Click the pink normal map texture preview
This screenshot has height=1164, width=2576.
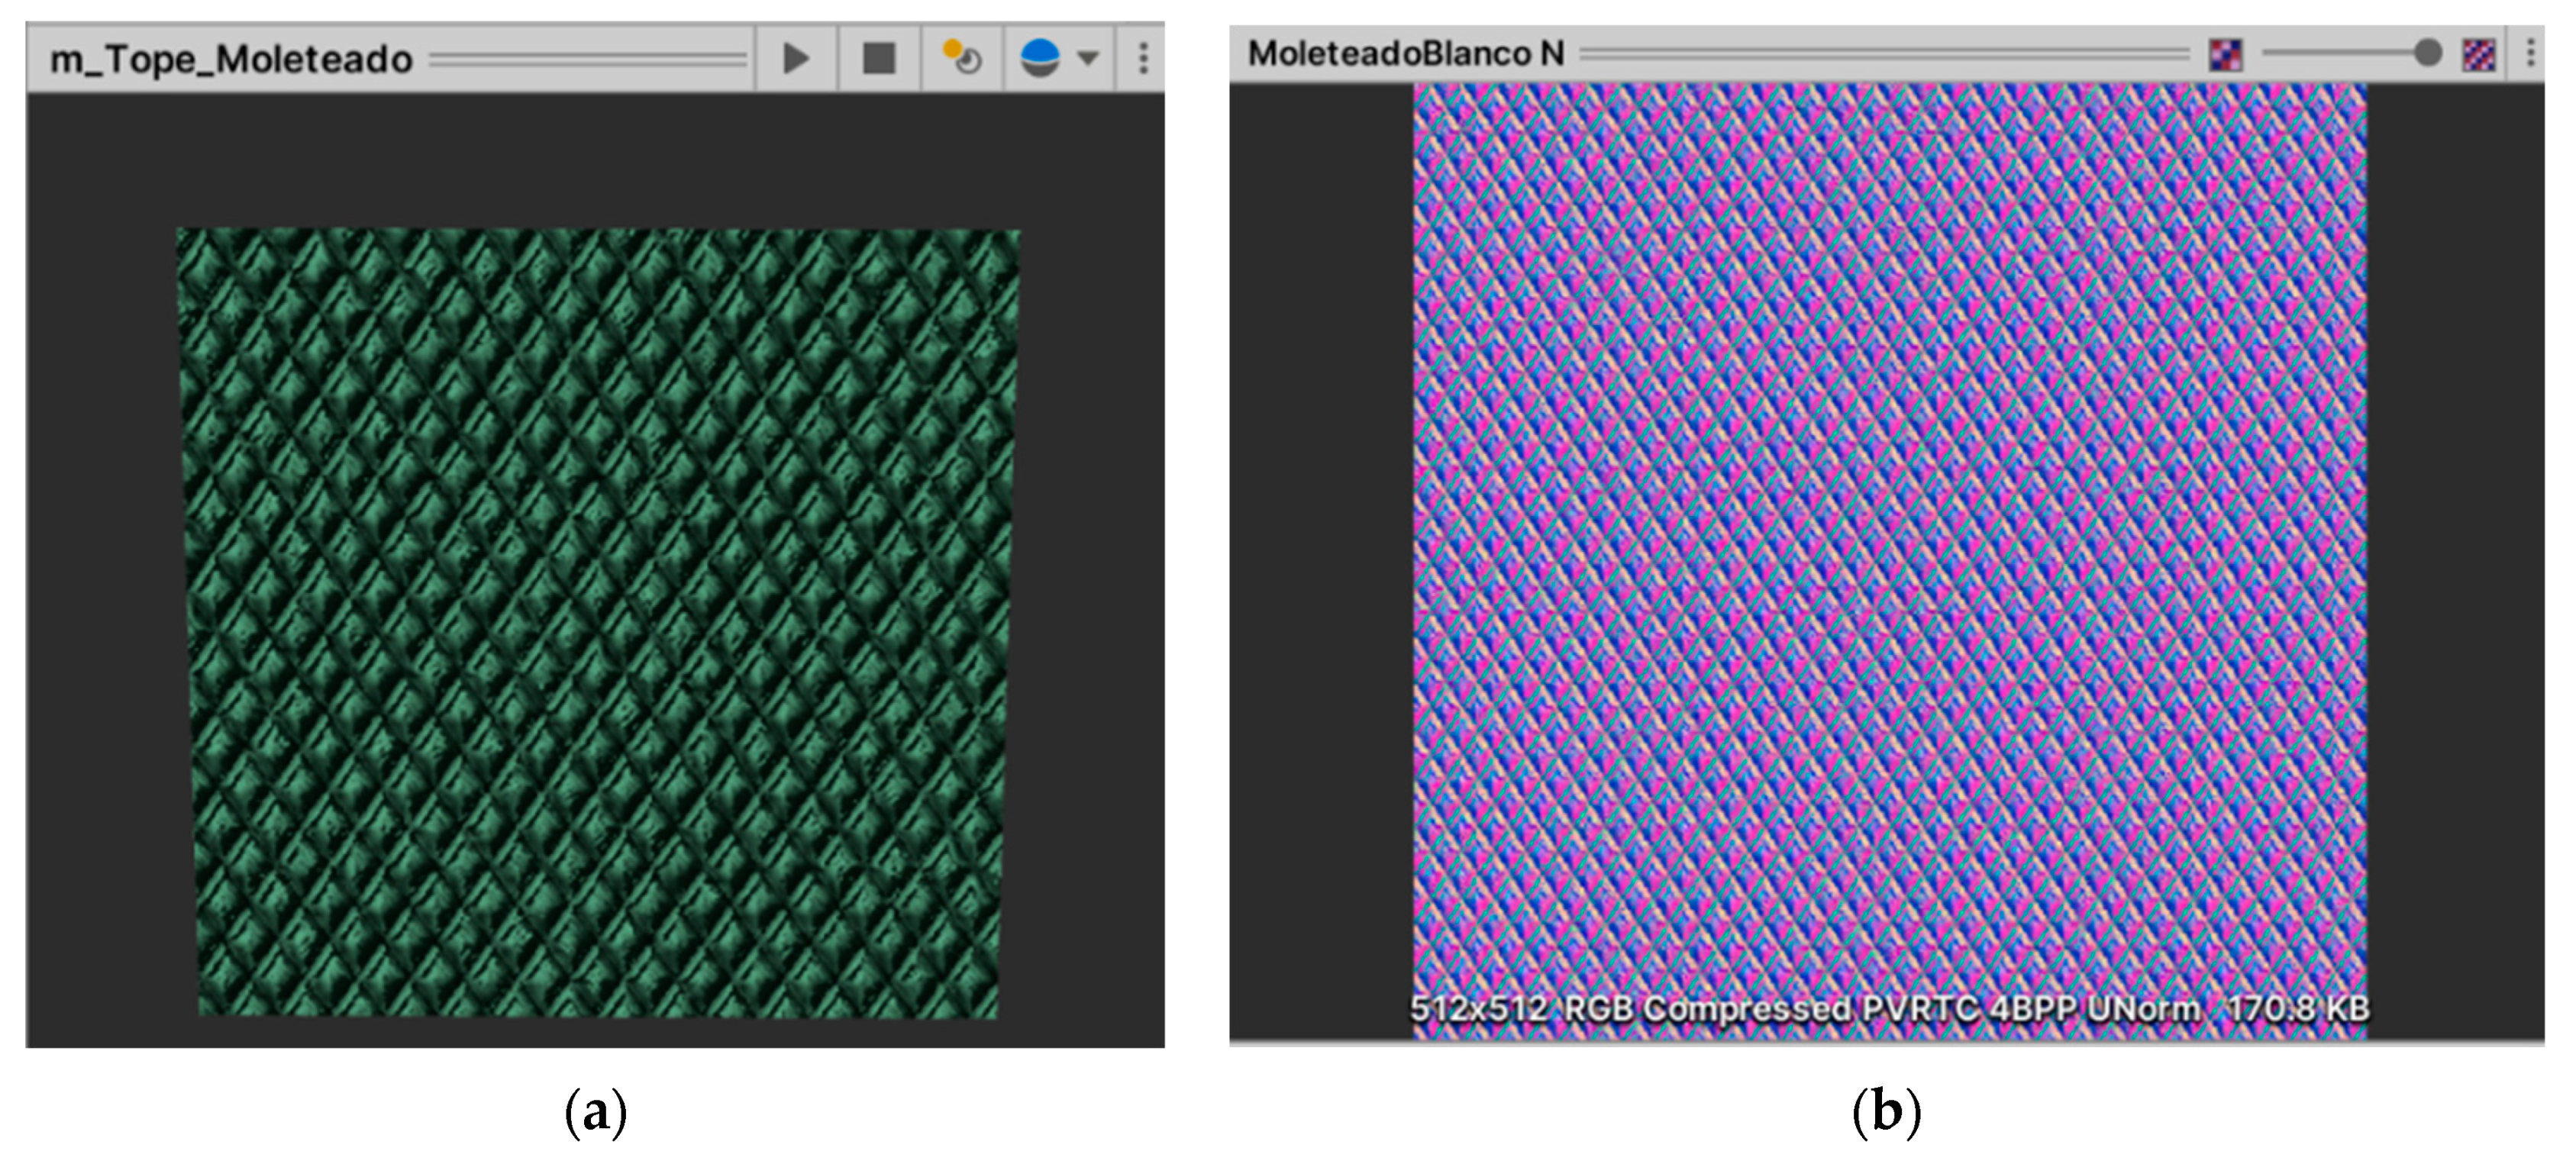point(1889,540)
